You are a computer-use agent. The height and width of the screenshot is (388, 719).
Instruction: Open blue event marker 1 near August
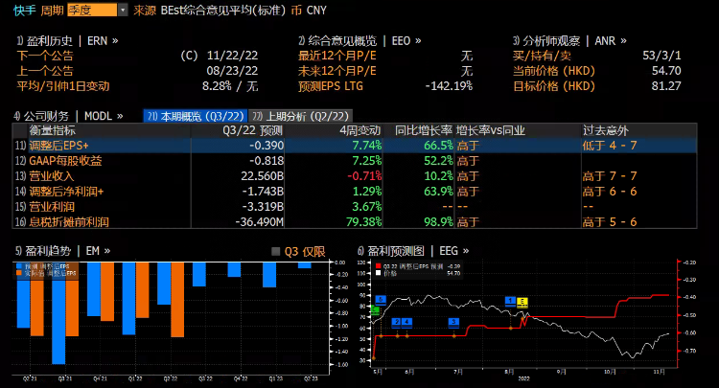point(510,301)
